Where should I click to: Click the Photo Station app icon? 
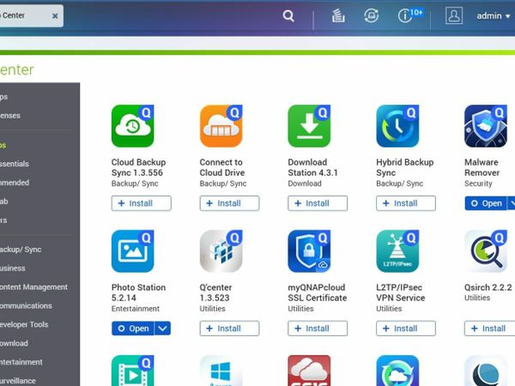[133, 251]
